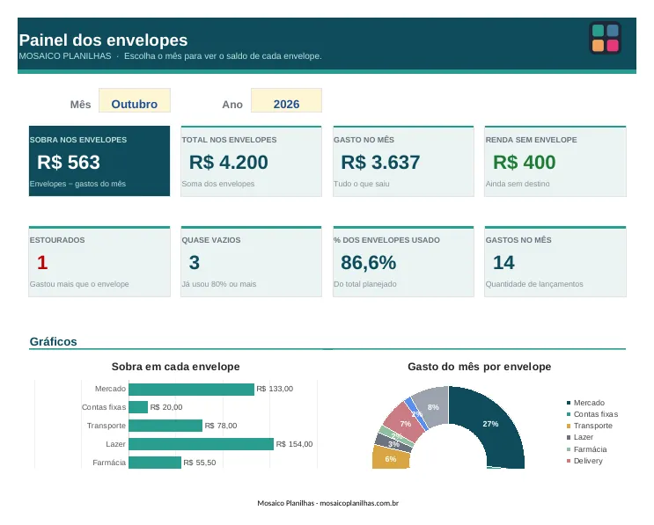Click the Mercado legend color marker

[569, 403]
